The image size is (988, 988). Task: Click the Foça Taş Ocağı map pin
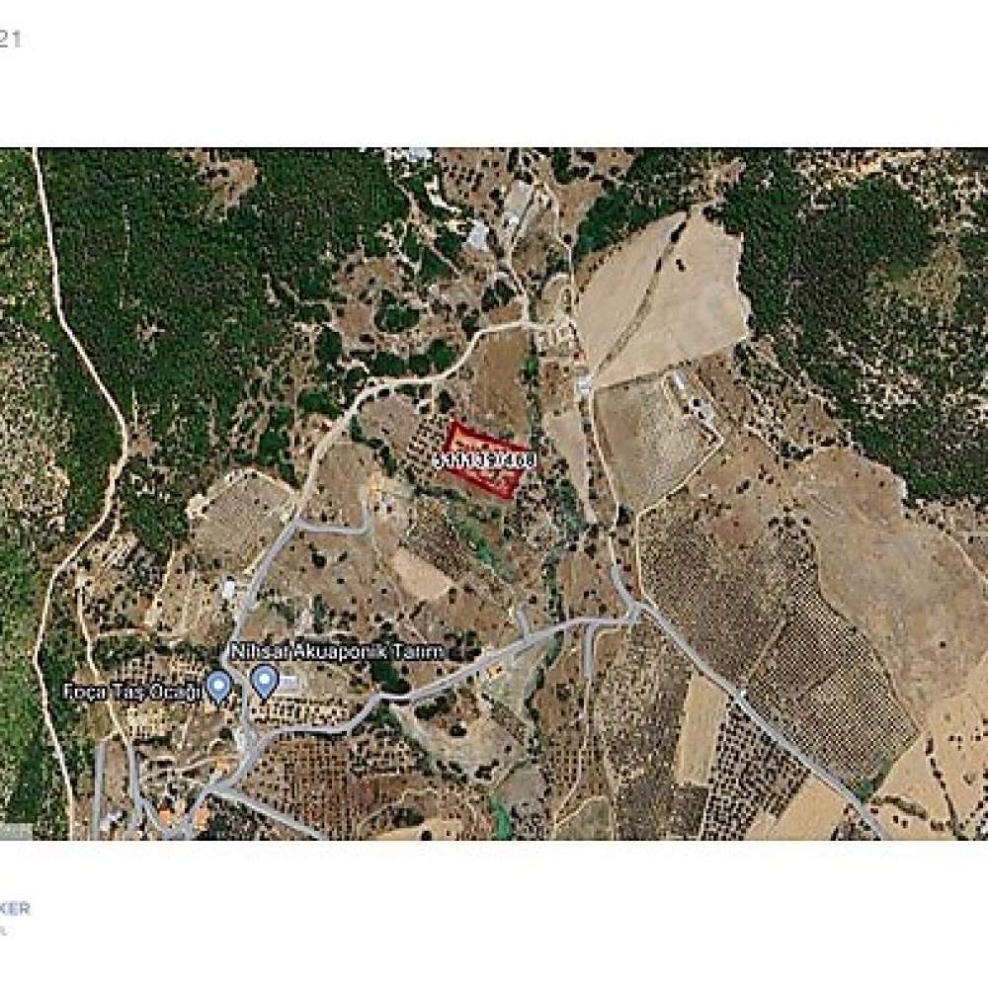tap(218, 687)
